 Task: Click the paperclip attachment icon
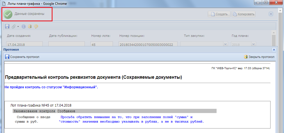coord(13,26)
